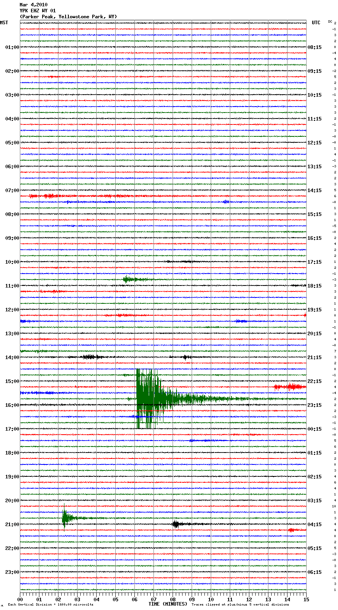Click the 12:15 UTC time label
Viewport: 338px width, 610px height.
(x=315, y=143)
